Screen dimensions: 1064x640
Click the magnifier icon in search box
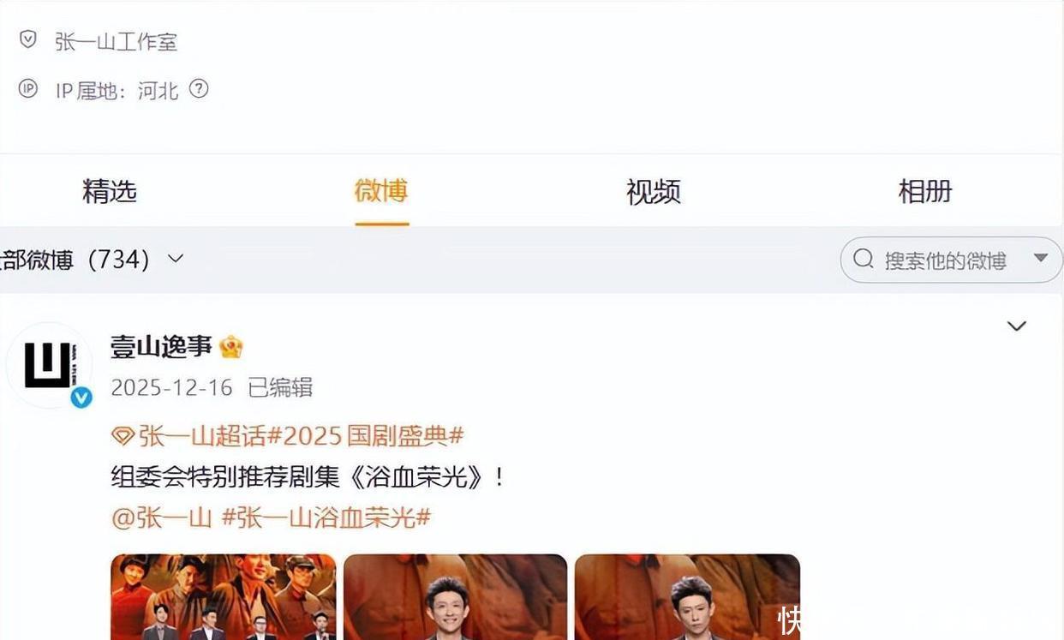[x=864, y=260]
